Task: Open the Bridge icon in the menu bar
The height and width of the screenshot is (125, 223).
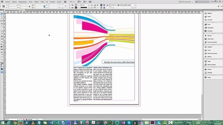Action: [65, 2]
